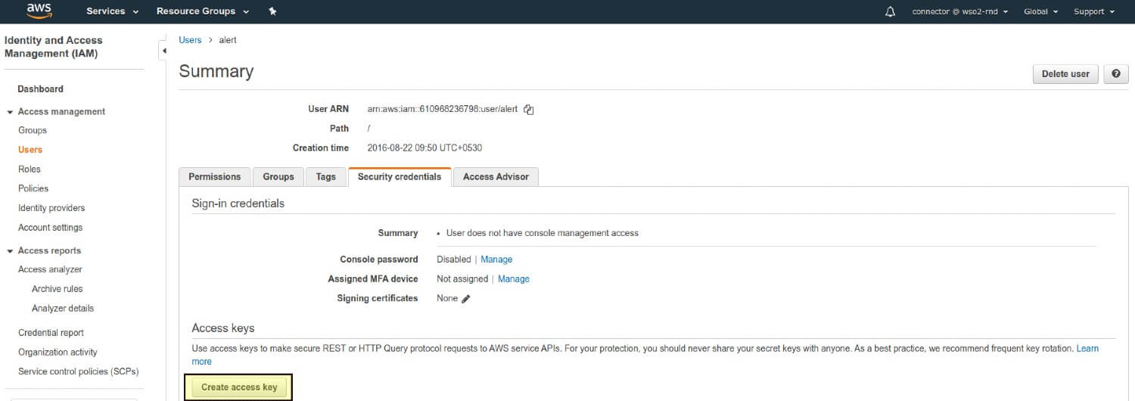Screen dimensions: 1135x401
Task: Open the connector @ wso2-rnd account menu
Action: pos(959,11)
